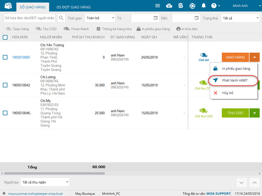Expand the arrow next to THU COD button
This screenshot has height=196, width=262.
click(x=255, y=113)
